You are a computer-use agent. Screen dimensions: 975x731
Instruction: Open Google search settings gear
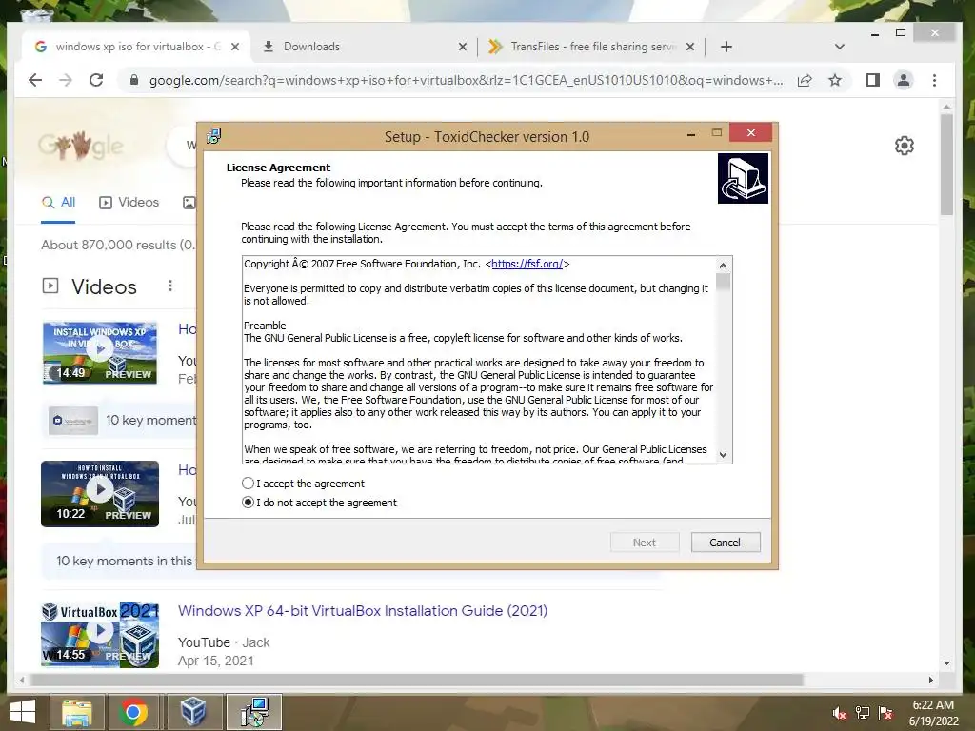click(905, 146)
